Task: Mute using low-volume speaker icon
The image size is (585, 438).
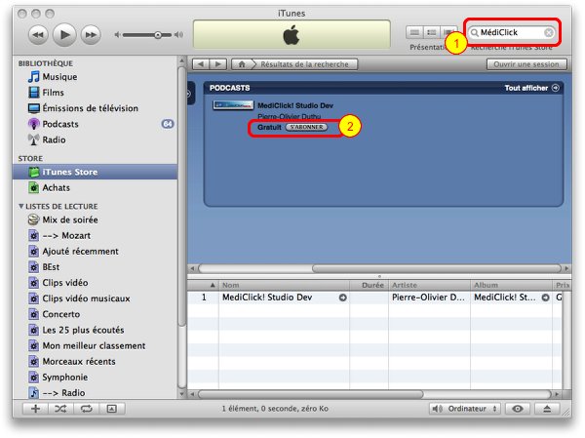Action: click(117, 35)
